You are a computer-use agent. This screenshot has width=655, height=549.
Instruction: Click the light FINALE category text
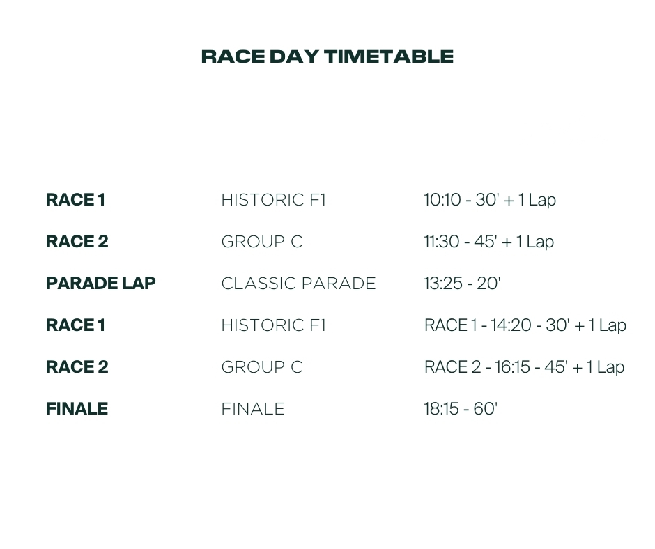point(253,409)
